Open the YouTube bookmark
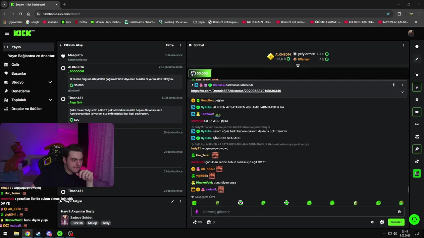Viewport: 424px width, 238px height. 50,22
